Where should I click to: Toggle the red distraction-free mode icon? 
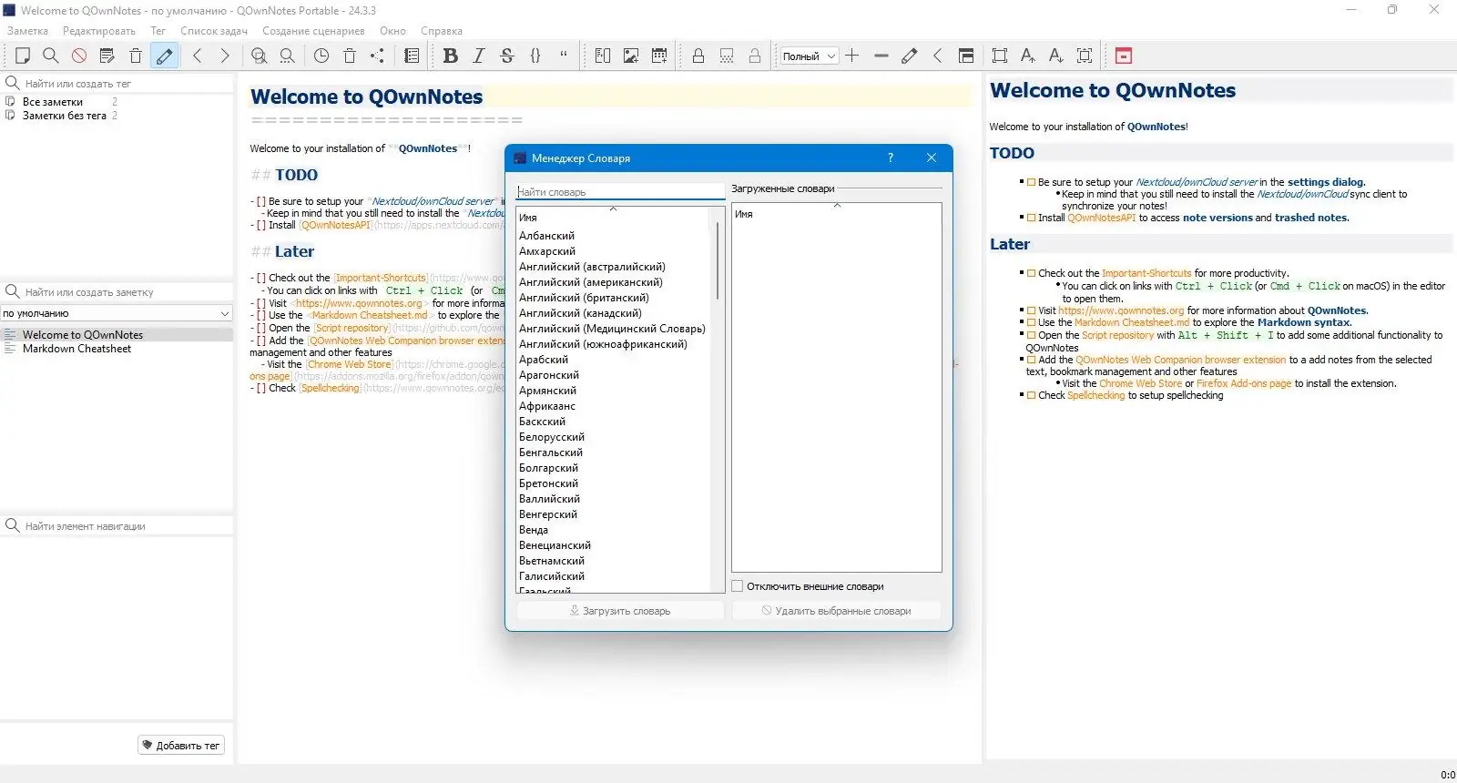pos(1124,56)
